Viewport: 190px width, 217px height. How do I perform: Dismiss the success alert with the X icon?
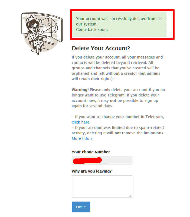160,18
